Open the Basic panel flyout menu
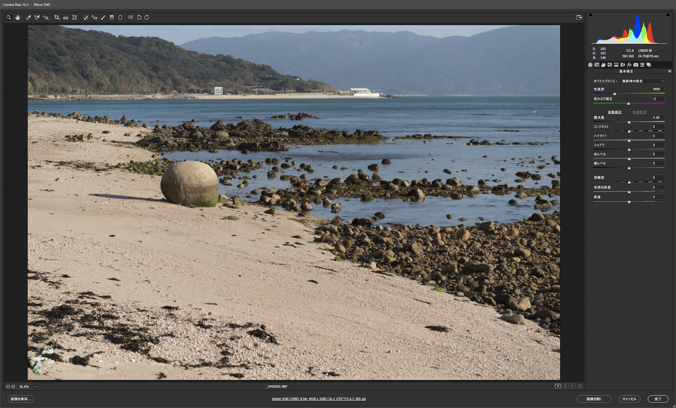This screenshot has width=676, height=408. pos(670,71)
